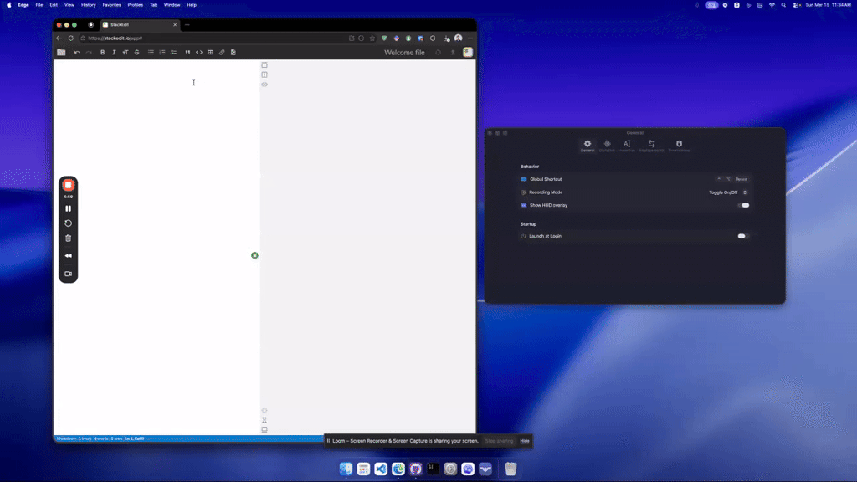857x482 pixels.
Task: Insert a check list in StackEdit
Action: click(174, 53)
